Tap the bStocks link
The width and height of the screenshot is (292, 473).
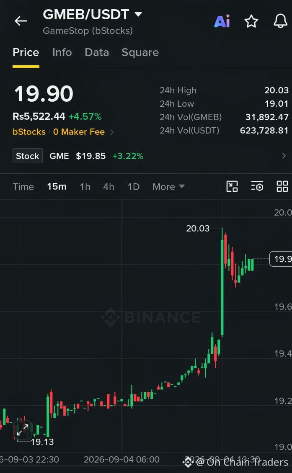[x=29, y=132]
